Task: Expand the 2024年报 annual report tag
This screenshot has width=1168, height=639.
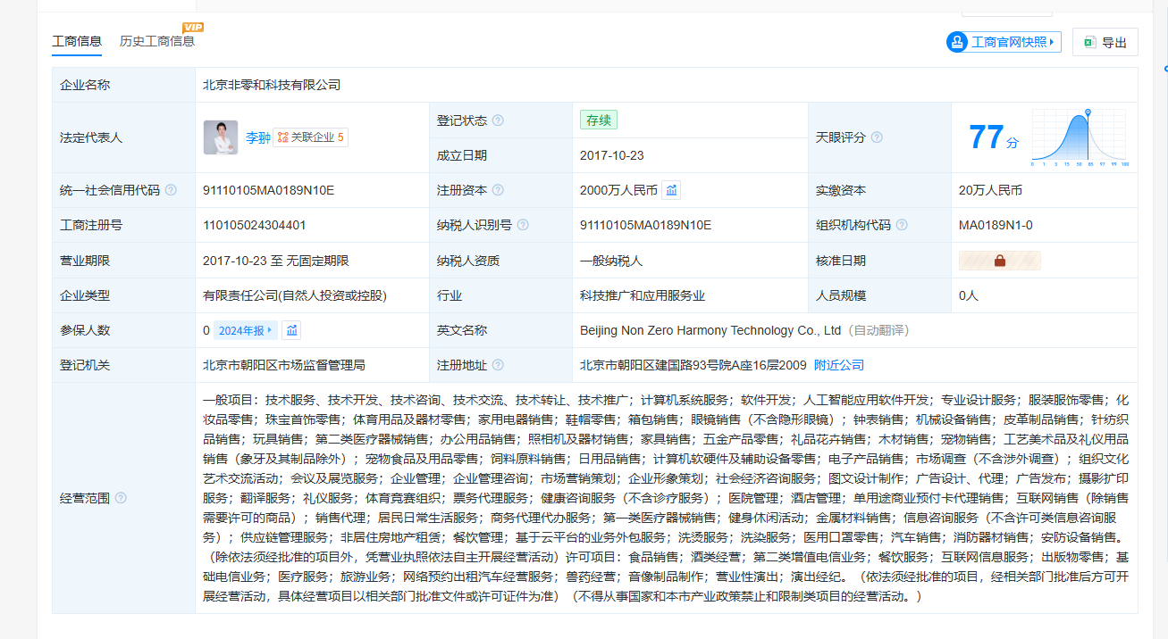Action: (x=246, y=330)
